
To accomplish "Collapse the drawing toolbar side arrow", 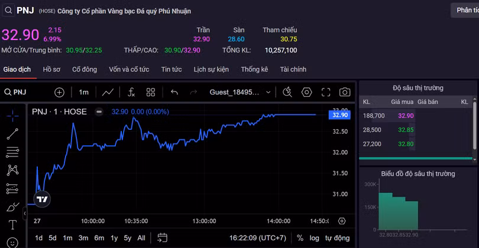I will click(x=25, y=213).
